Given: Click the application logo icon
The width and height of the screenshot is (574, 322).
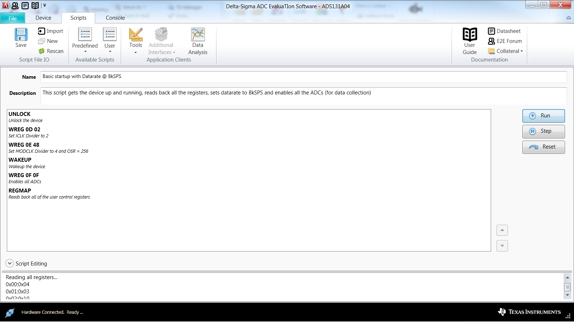Looking at the screenshot, I should [5, 5].
